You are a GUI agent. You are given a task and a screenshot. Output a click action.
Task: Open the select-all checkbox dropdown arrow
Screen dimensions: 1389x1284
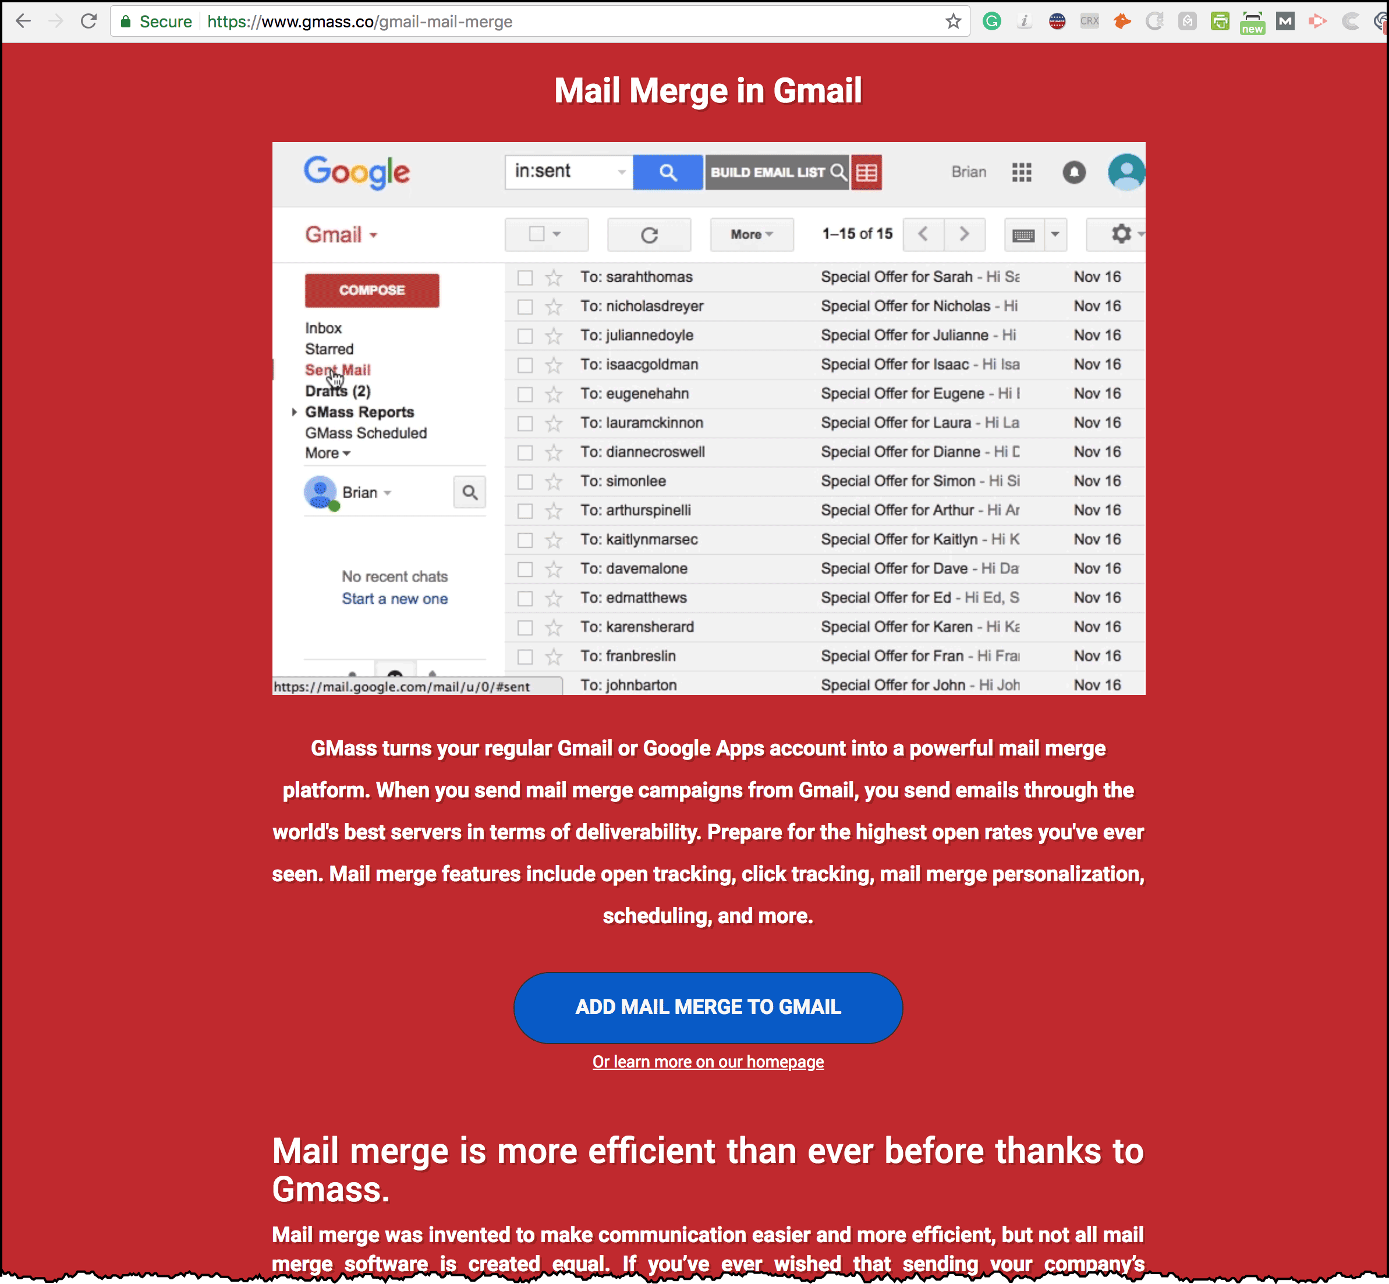pos(557,235)
